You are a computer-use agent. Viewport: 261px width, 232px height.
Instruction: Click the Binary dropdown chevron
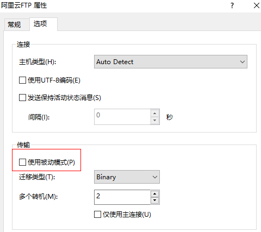154,177
